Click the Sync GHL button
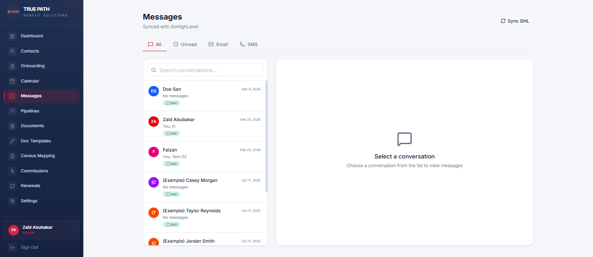The image size is (593, 257). point(514,20)
